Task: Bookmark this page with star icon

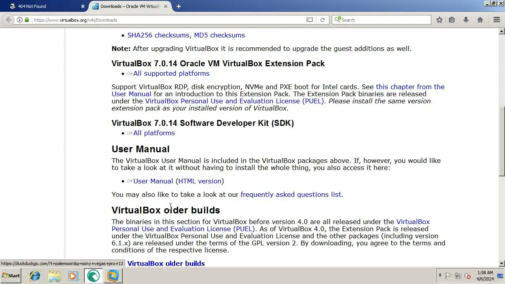Action: tap(439, 20)
